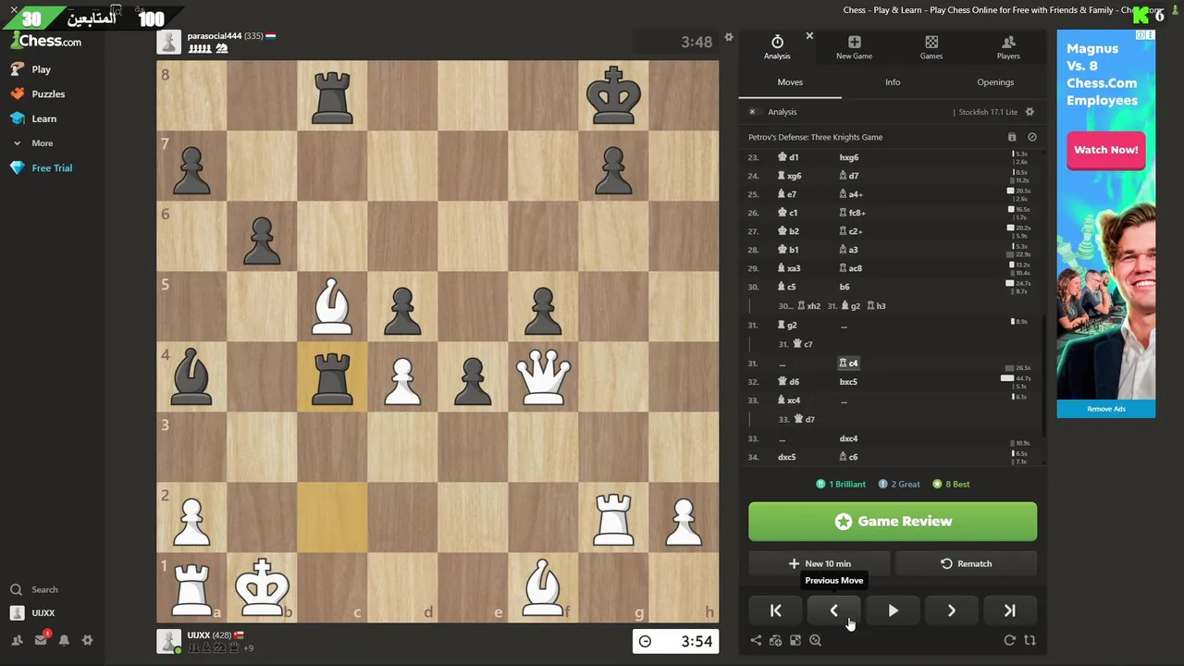Click the Rematch button
Viewport: 1184px width, 666px height.
pyautogui.click(x=966, y=563)
